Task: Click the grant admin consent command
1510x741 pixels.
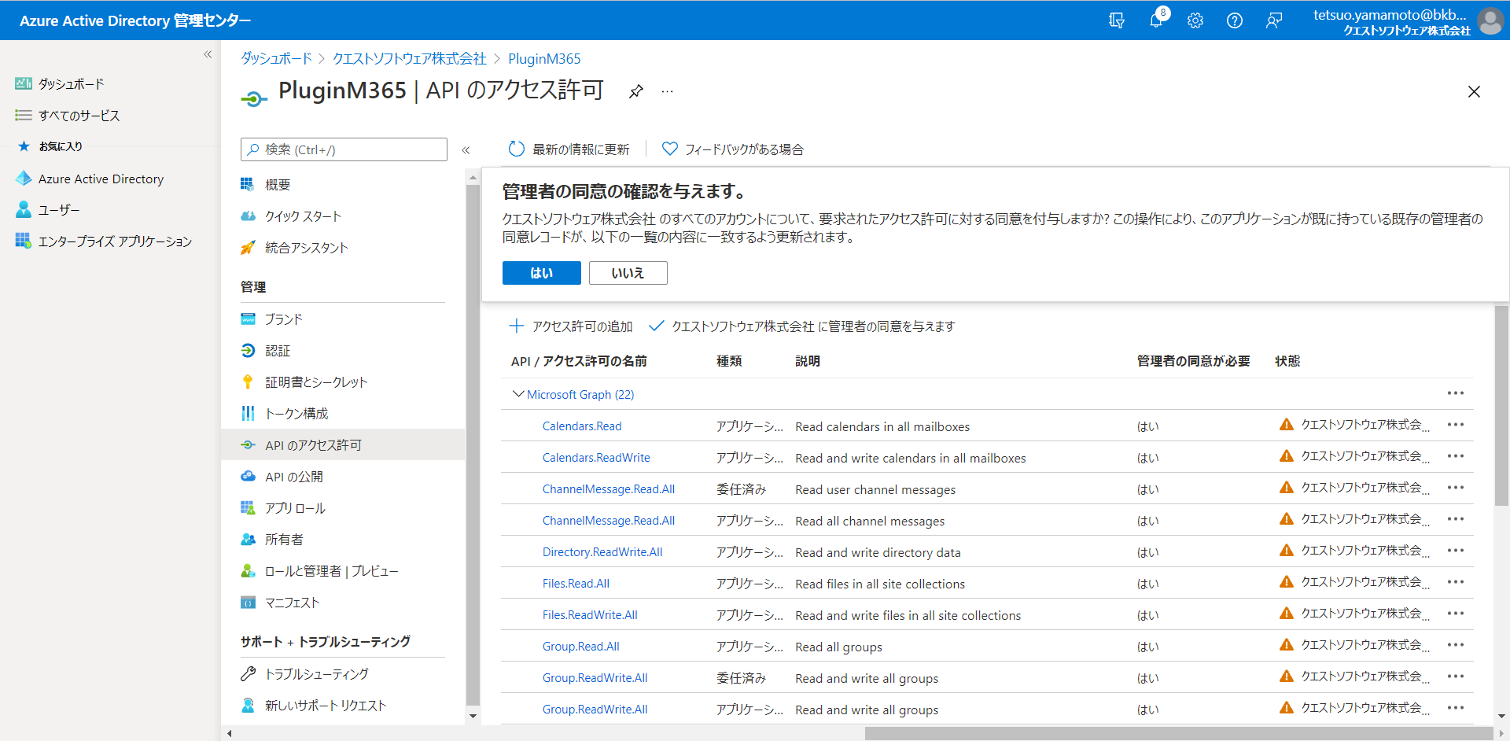Action: (802, 326)
